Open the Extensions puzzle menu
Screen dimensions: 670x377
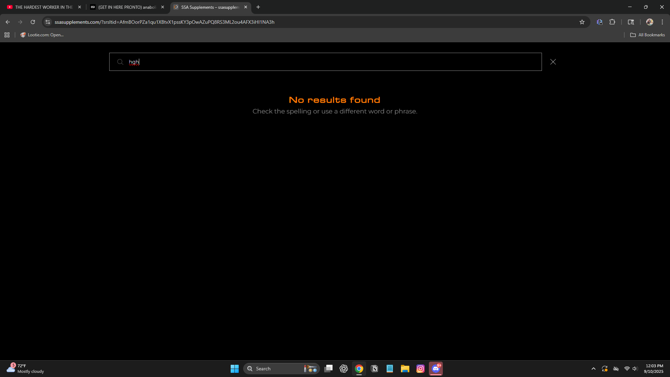point(612,22)
